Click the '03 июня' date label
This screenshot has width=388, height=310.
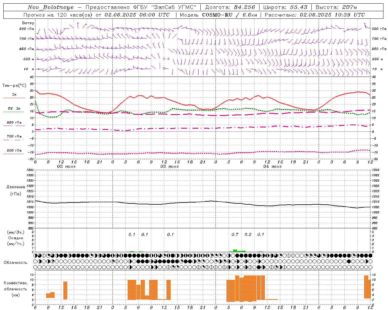tap(170, 167)
